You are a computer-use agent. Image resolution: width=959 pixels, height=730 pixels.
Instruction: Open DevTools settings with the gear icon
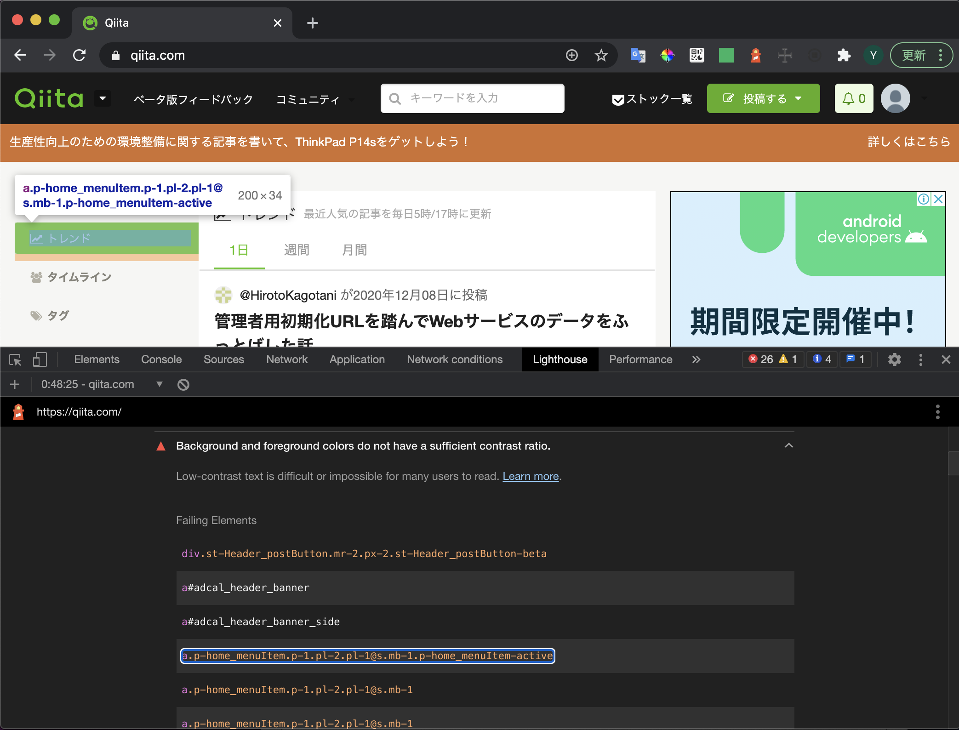894,359
